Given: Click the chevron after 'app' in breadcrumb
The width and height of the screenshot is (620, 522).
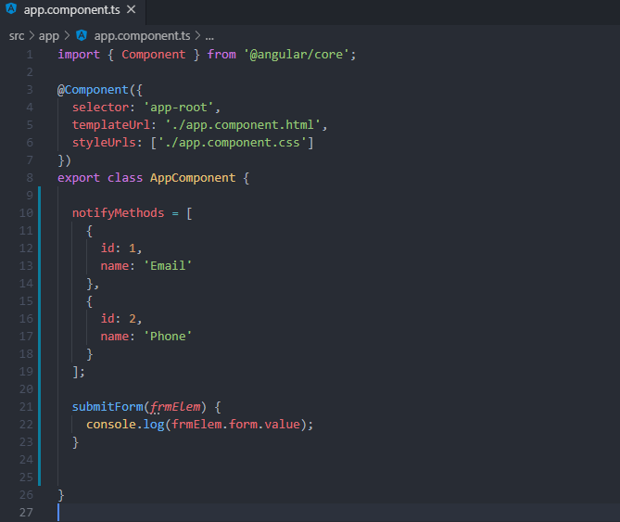Looking at the screenshot, I should click(67, 36).
